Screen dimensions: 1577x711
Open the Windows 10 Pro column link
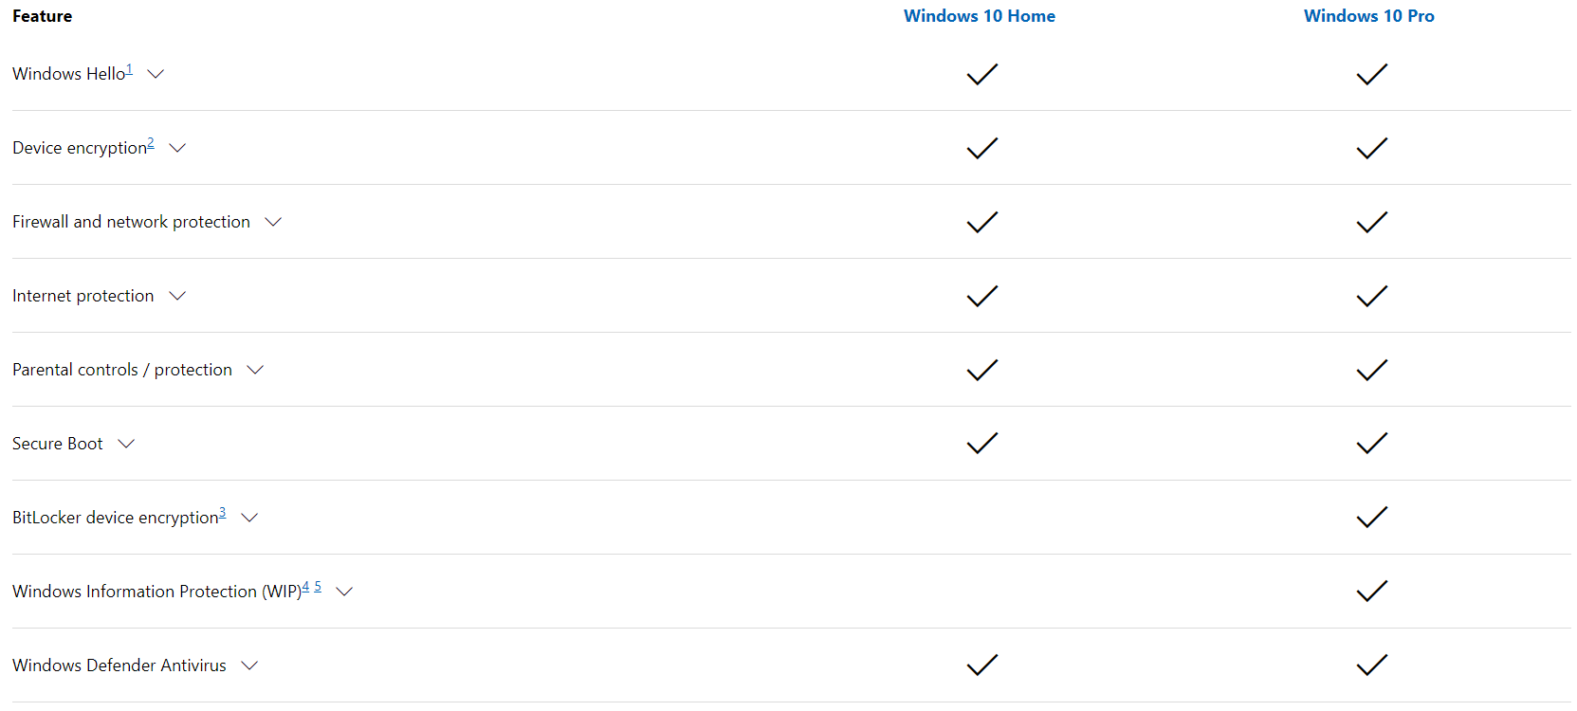(1369, 16)
